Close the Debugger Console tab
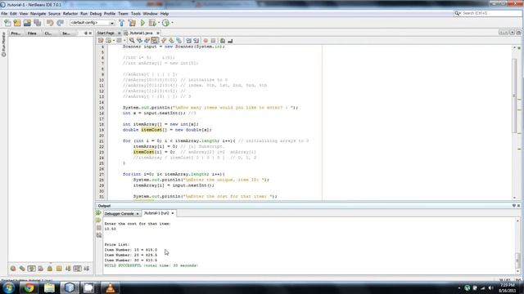The height and width of the screenshot is (294, 524). coord(138,214)
